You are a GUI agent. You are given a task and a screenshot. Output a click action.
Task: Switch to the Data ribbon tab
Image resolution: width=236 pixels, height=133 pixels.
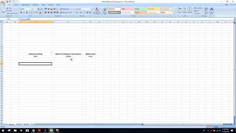(44, 5)
